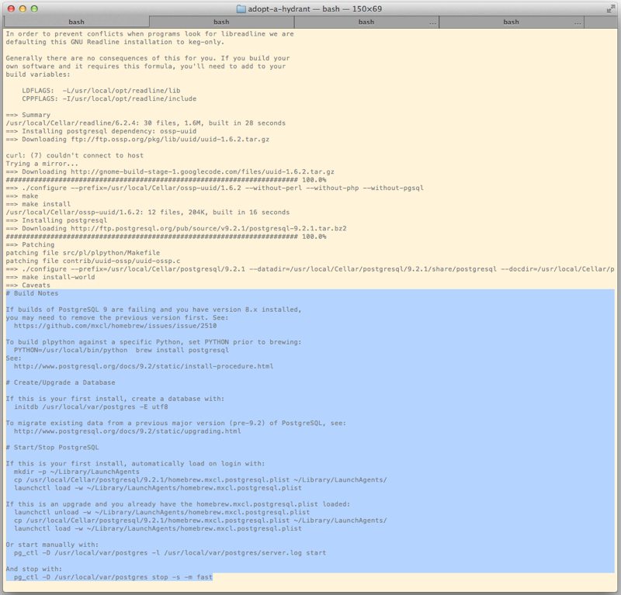Switch to the first bash tab
Viewport: 621px width, 595px height.
pyautogui.click(x=76, y=22)
